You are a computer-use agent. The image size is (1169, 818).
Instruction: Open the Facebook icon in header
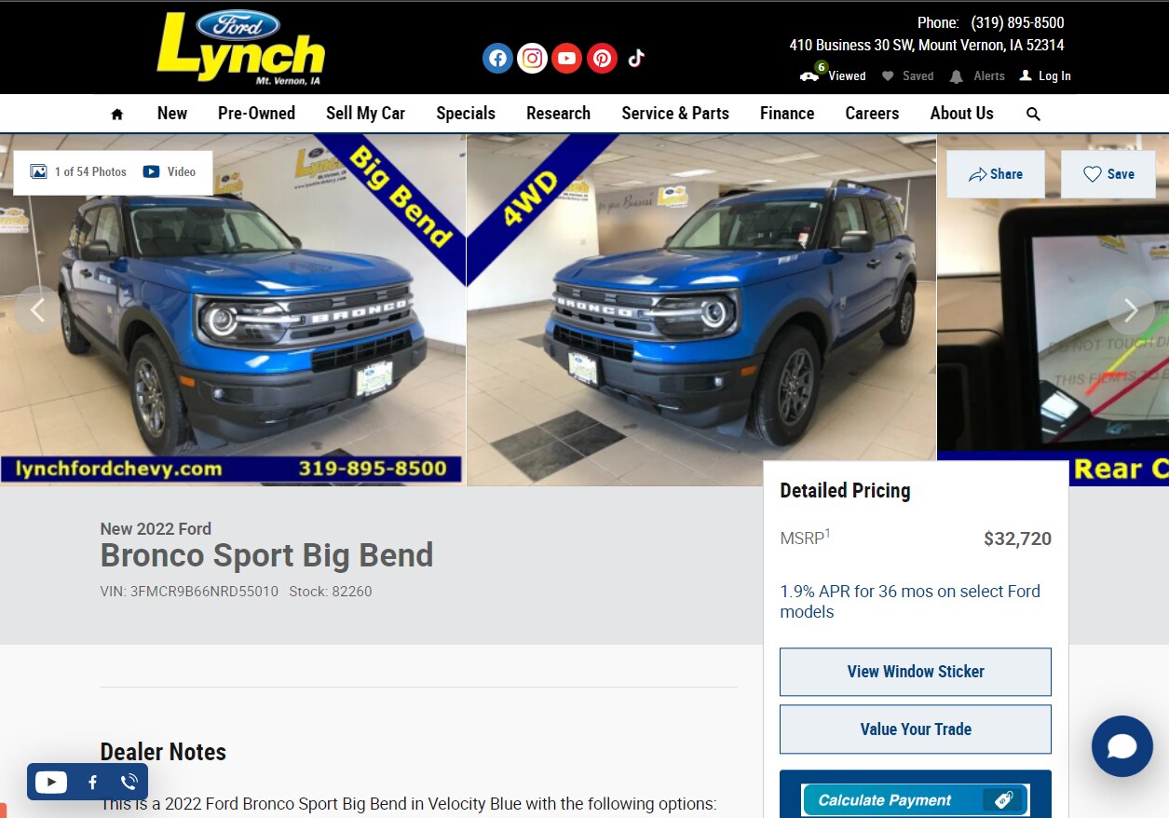(x=497, y=59)
